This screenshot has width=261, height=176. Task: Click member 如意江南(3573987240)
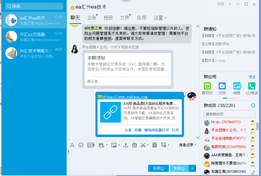click(228, 172)
